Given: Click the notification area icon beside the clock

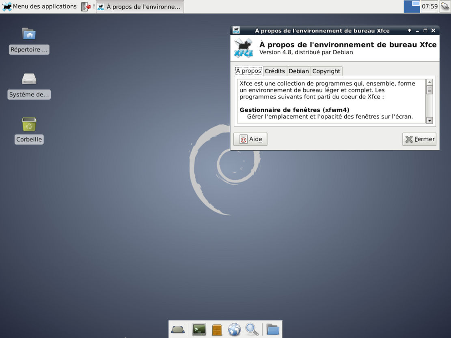Looking at the screenshot, I should [x=445, y=6].
